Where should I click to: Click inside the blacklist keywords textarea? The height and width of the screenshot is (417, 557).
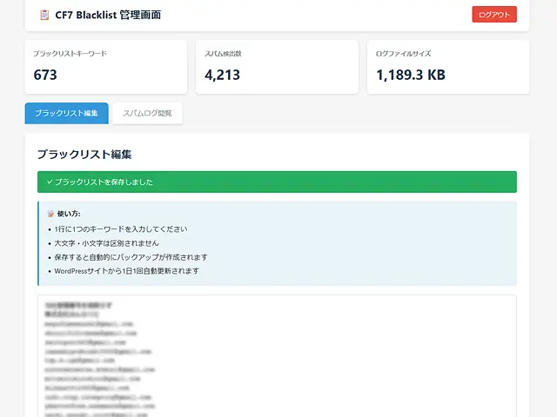point(277,356)
